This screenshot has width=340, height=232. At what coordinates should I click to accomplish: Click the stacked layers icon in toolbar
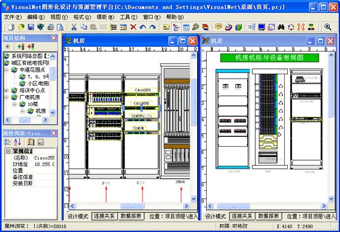point(206,27)
